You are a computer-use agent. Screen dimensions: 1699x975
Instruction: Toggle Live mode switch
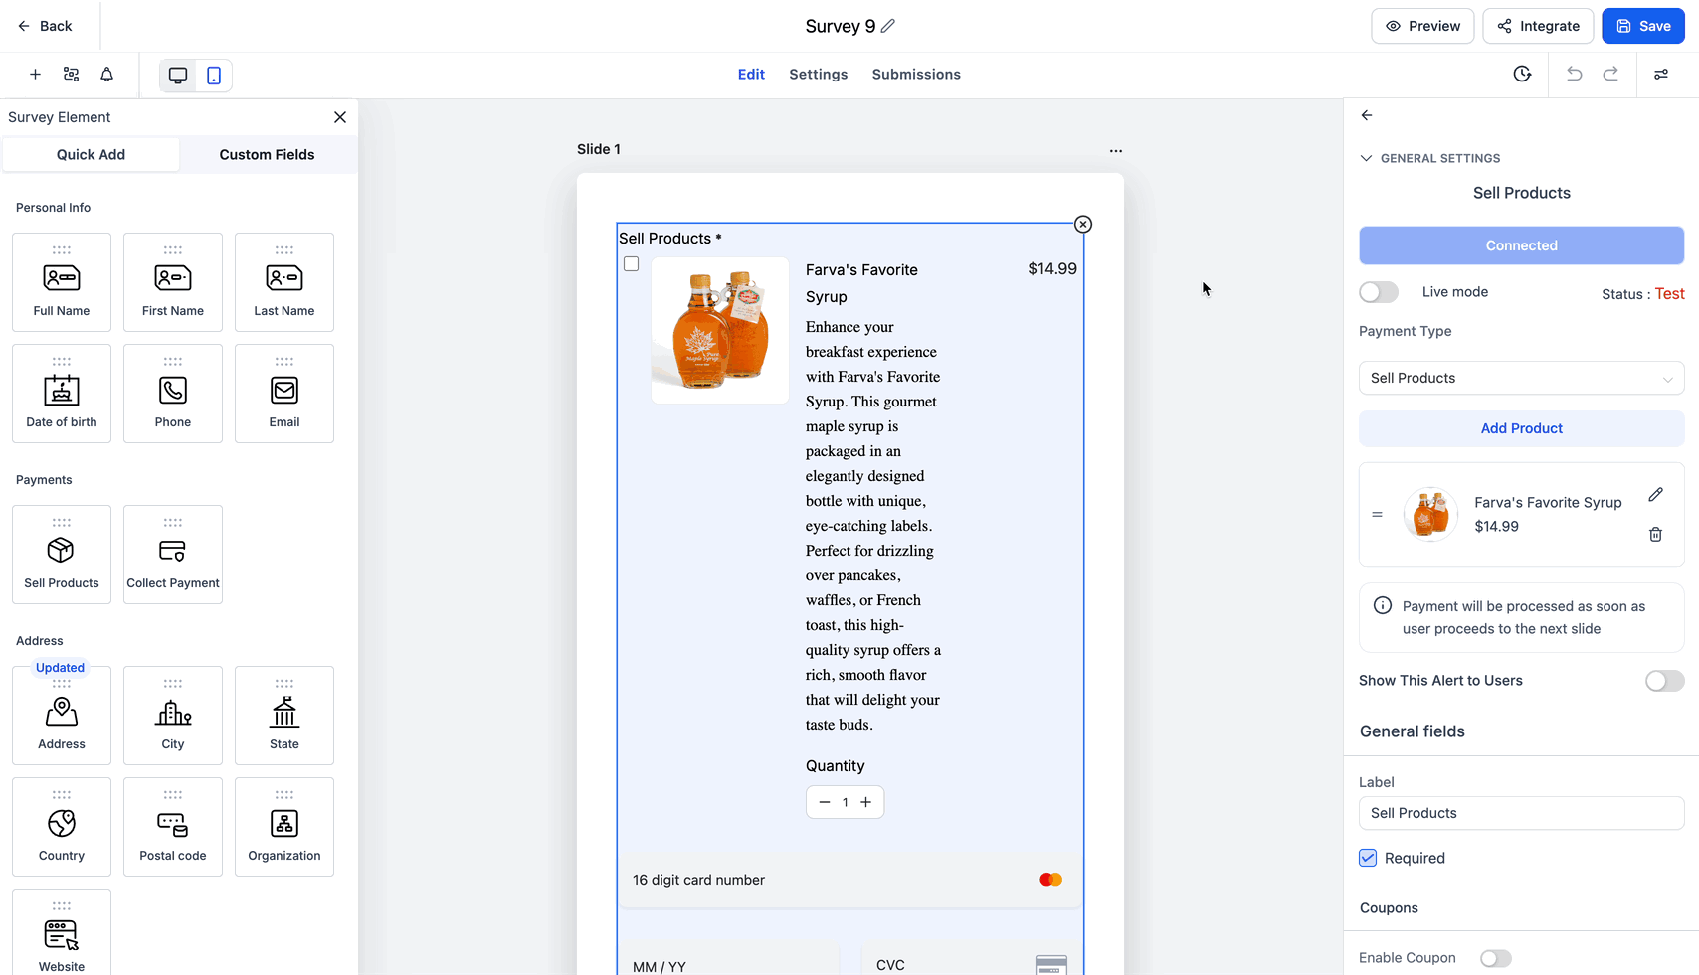1379,292
